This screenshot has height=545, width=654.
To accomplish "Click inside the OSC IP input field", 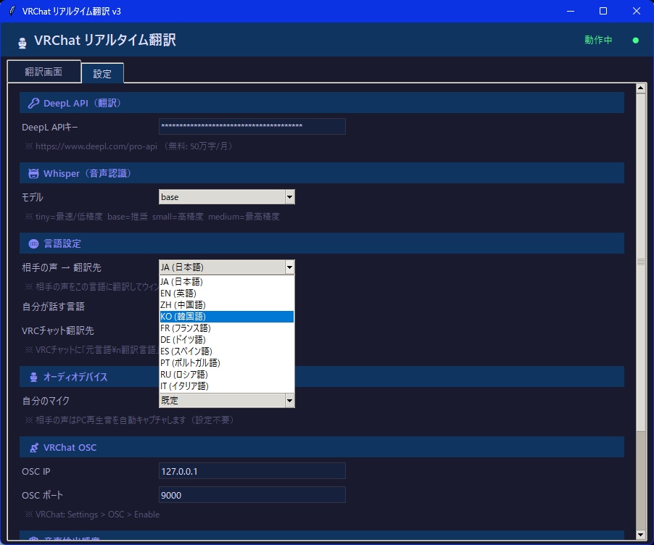I will point(252,471).
